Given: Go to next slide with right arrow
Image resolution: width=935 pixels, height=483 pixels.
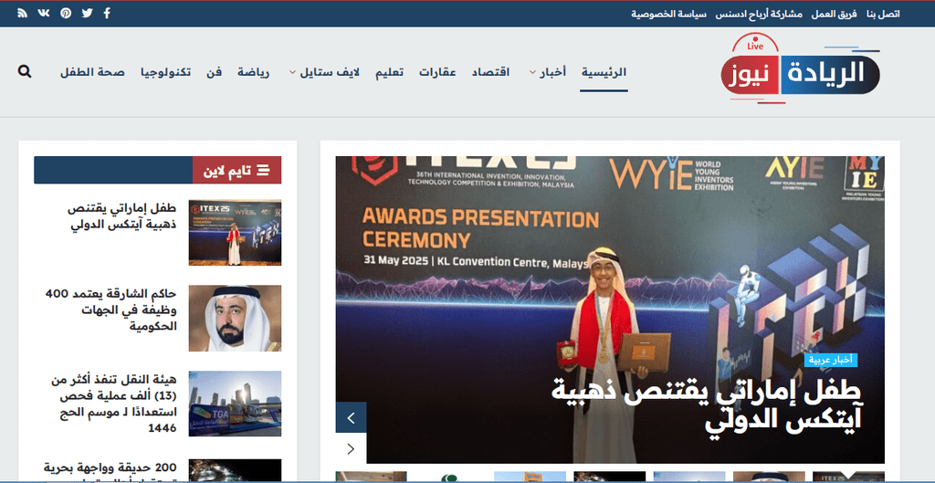Looking at the screenshot, I should (x=351, y=449).
